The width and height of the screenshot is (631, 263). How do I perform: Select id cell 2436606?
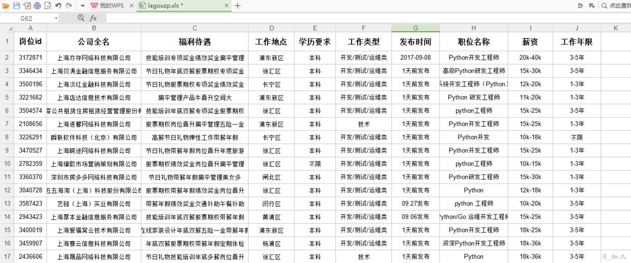click(x=31, y=256)
